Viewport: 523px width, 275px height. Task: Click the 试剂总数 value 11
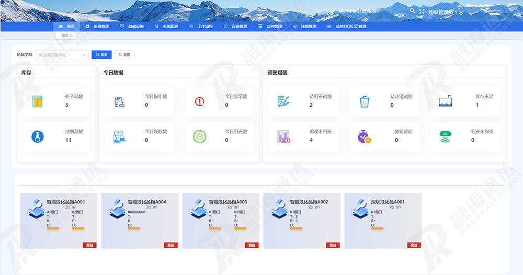coord(68,140)
